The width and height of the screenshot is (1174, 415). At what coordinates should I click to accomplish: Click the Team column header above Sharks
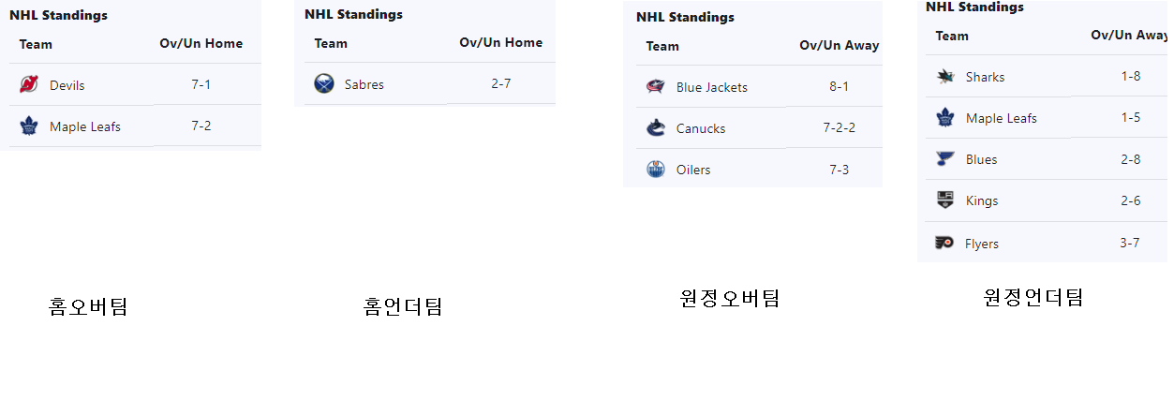coord(952,36)
